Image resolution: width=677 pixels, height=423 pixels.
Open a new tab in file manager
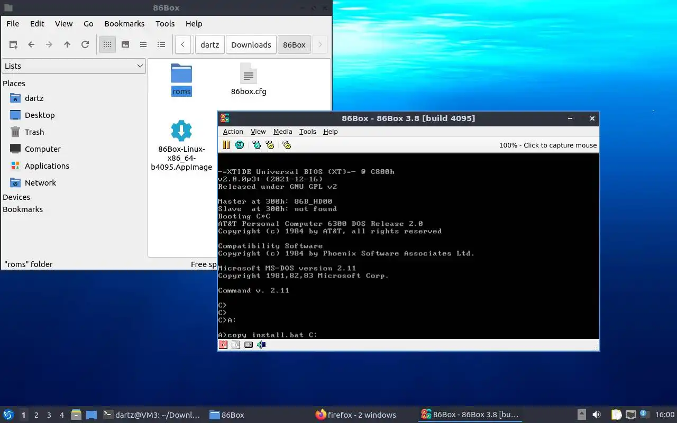[13, 45]
